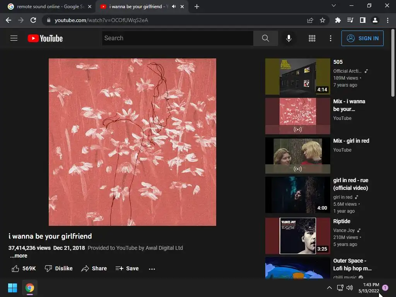Toggle Chrome side panel
The width and height of the screenshot is (396, 297).
[x=362, y=20]
